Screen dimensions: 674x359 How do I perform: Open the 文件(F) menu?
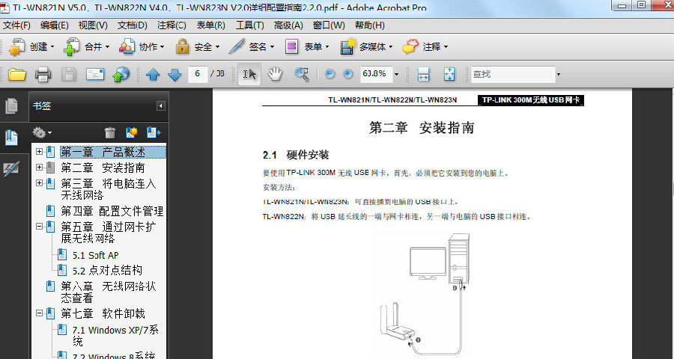pos(16,25)
